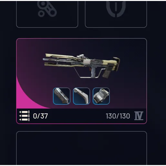The height and width of the screenshot is (166, 166).
Task: Click the ammo bullets icon
Action: 24,116
